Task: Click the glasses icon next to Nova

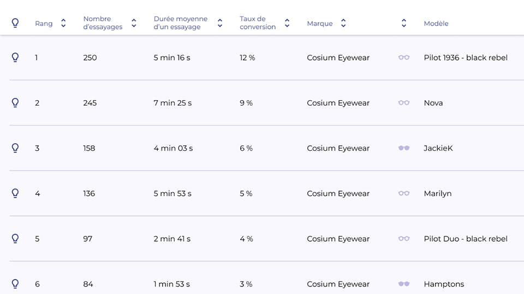Action: [x=404, y=103]
